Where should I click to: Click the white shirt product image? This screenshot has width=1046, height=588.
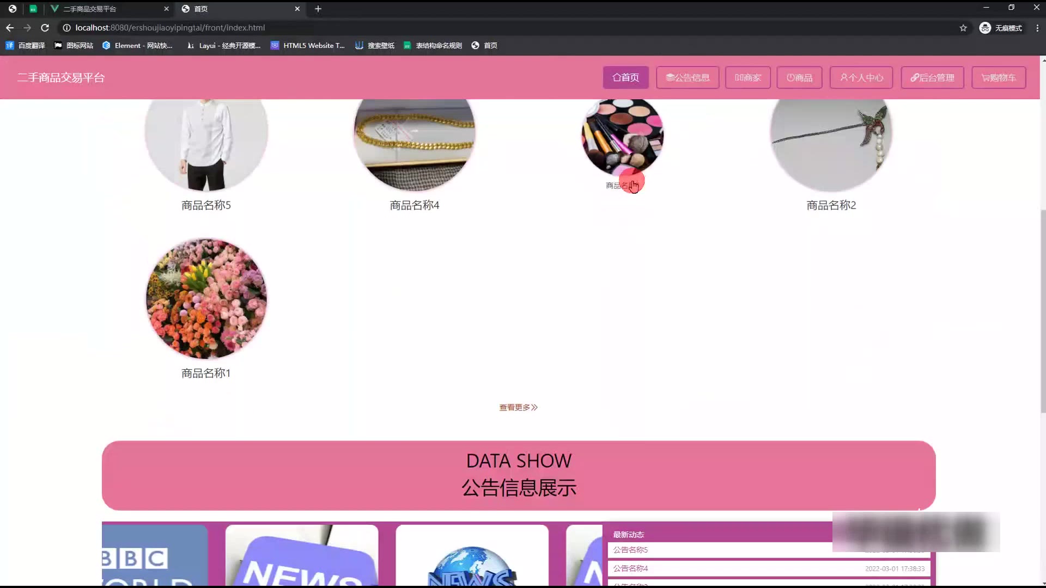(206, 145)
